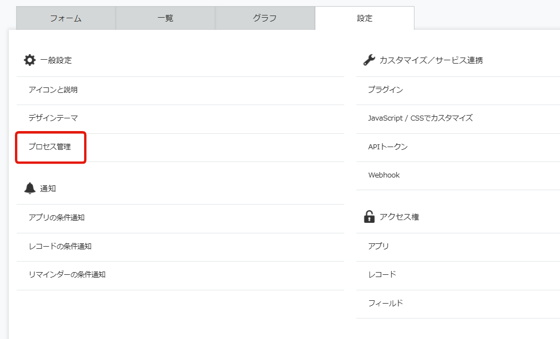
Task: Open the プラグイン settings
Action: 385,90
